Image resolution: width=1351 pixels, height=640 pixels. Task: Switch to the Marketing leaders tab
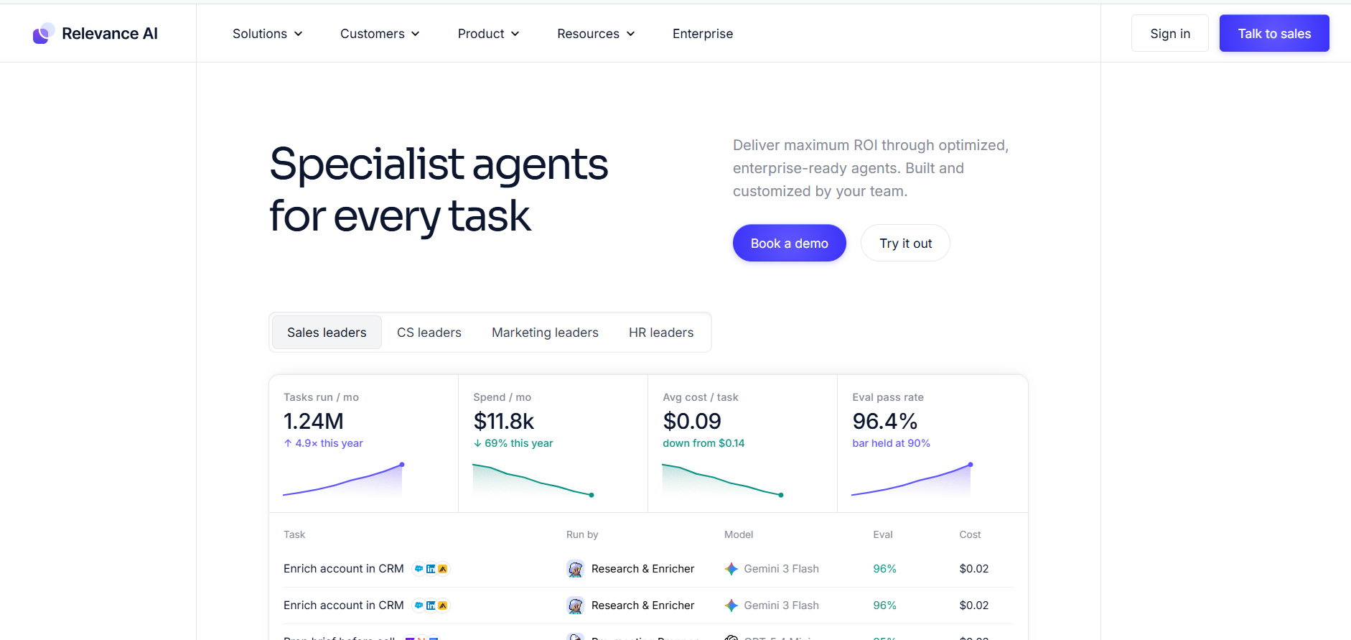[545, 333]
